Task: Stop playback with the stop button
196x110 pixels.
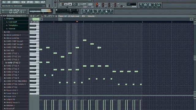Action: click(x=70, y=4)
